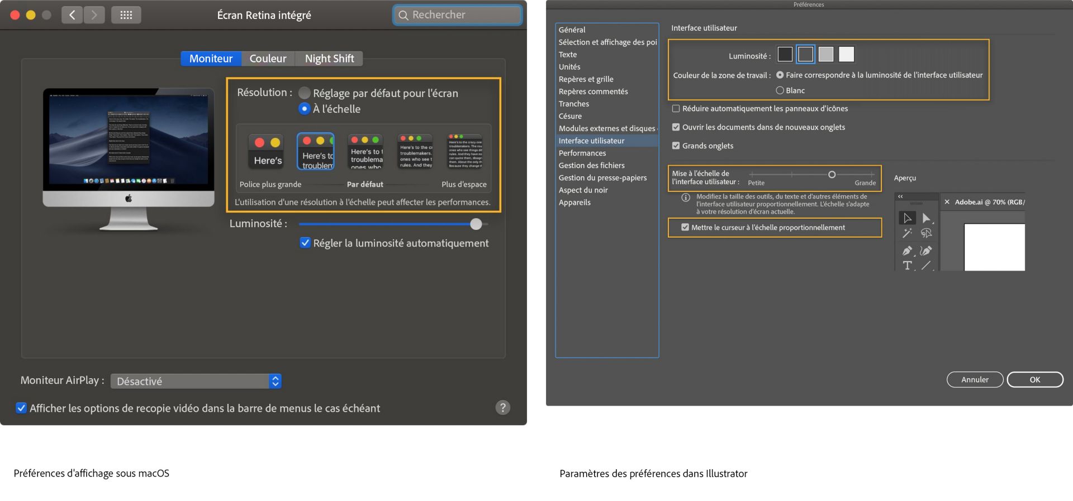Close the Adobe.ai document tab

[x=947, y=202]
